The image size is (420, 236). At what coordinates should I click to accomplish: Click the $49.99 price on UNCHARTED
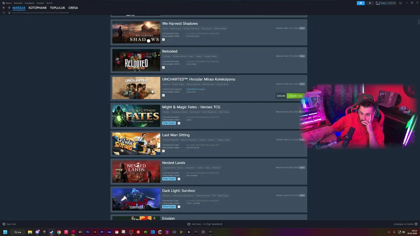pyautogui.click(x=281, y=96)
